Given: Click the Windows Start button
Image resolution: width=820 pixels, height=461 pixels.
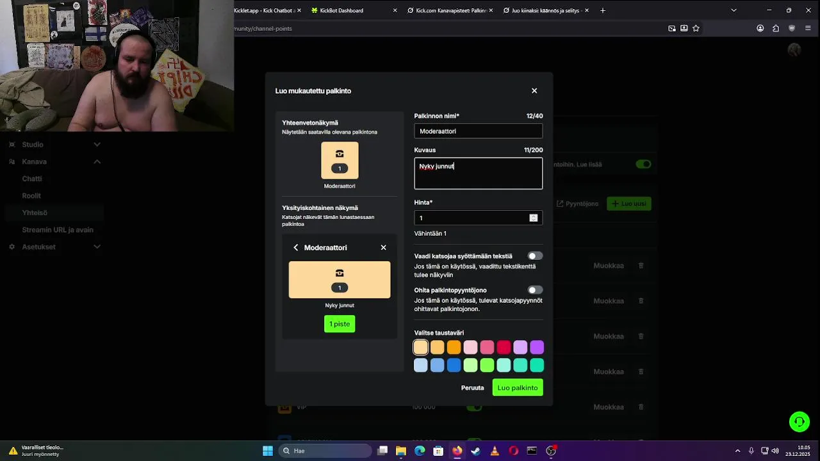Looking at the screenshot, I should pos(268,451).
